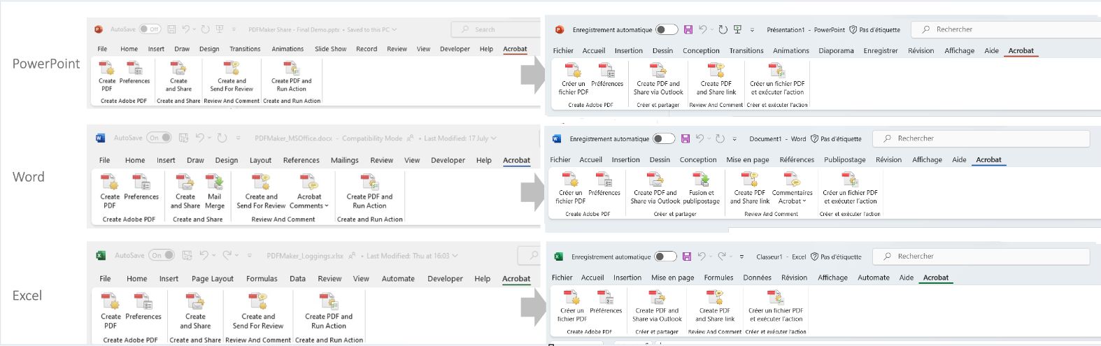Viewport: 1101px width, 346px height.
Task: Click Create and Send For Review in PowerPoint
Action: [232, 75]
